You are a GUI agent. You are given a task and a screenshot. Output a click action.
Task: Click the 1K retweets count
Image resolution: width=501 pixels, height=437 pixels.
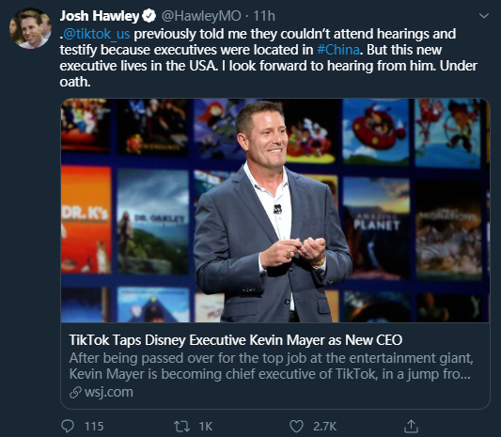pos(206,427)
